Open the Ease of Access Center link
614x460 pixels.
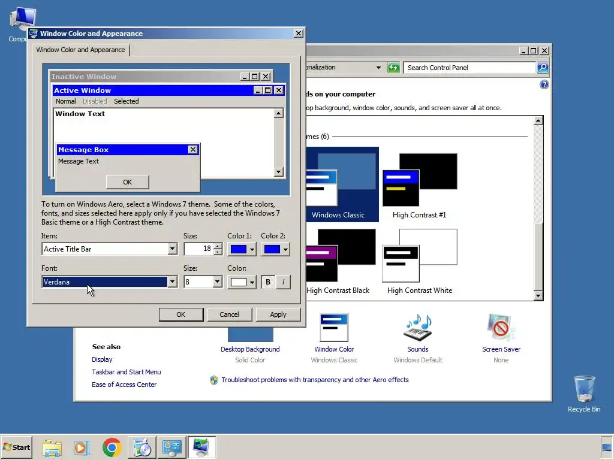(x=124, y=385)
